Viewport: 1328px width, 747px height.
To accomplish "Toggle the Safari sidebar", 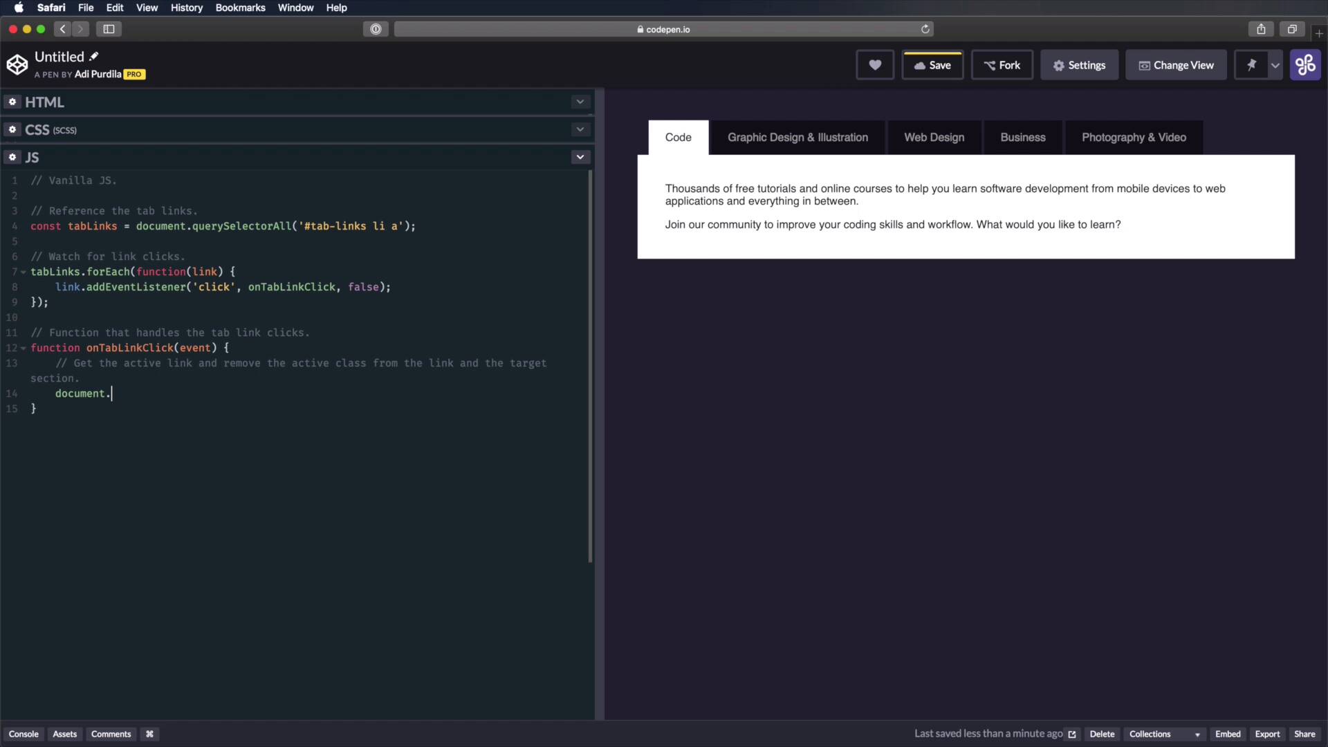I will 109,29.
